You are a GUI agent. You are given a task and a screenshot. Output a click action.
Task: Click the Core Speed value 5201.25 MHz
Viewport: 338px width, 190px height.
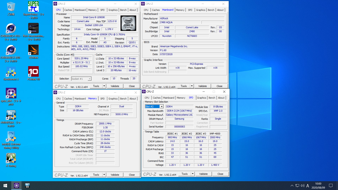tap(81, 59)
